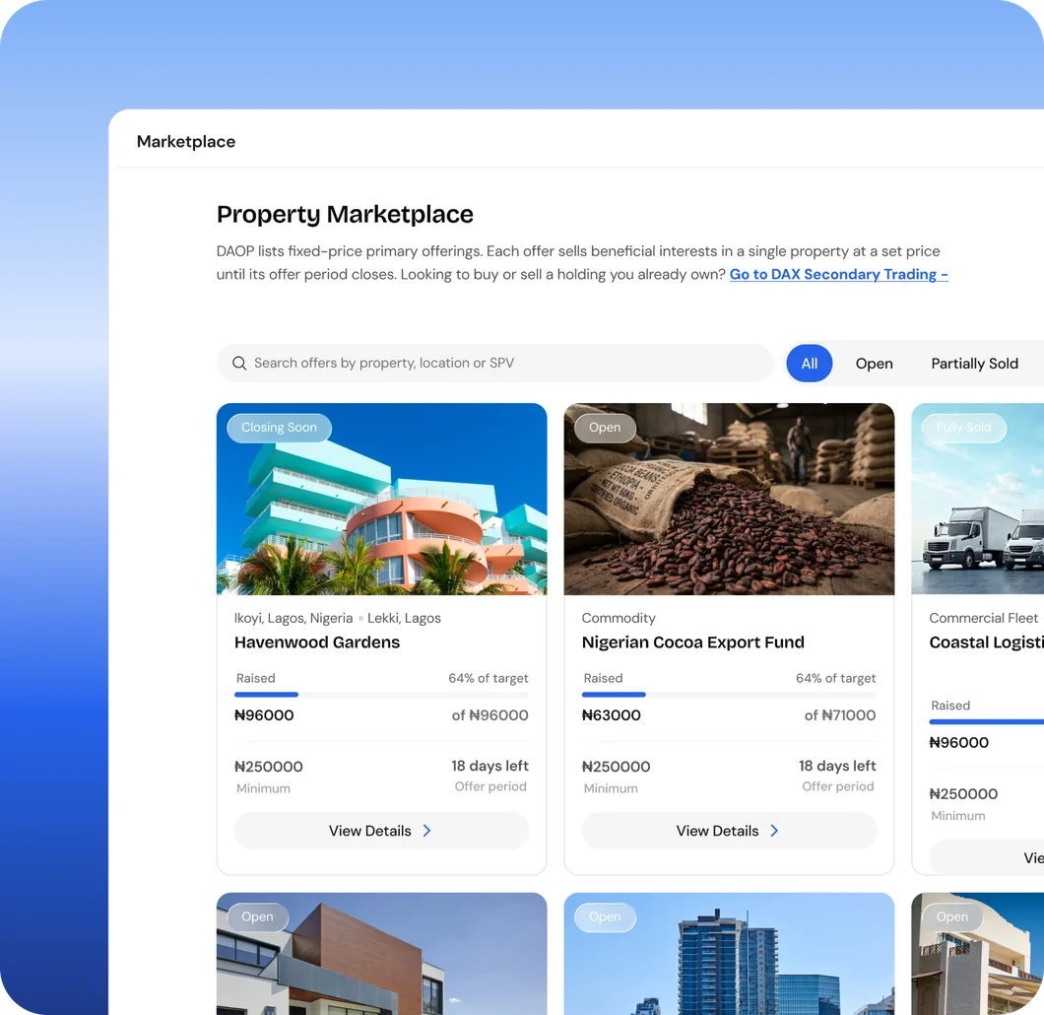This screenshot has height=1015, width=1044.
Task: Click the Coastal Logisti… card title
Action: [987, 643]
